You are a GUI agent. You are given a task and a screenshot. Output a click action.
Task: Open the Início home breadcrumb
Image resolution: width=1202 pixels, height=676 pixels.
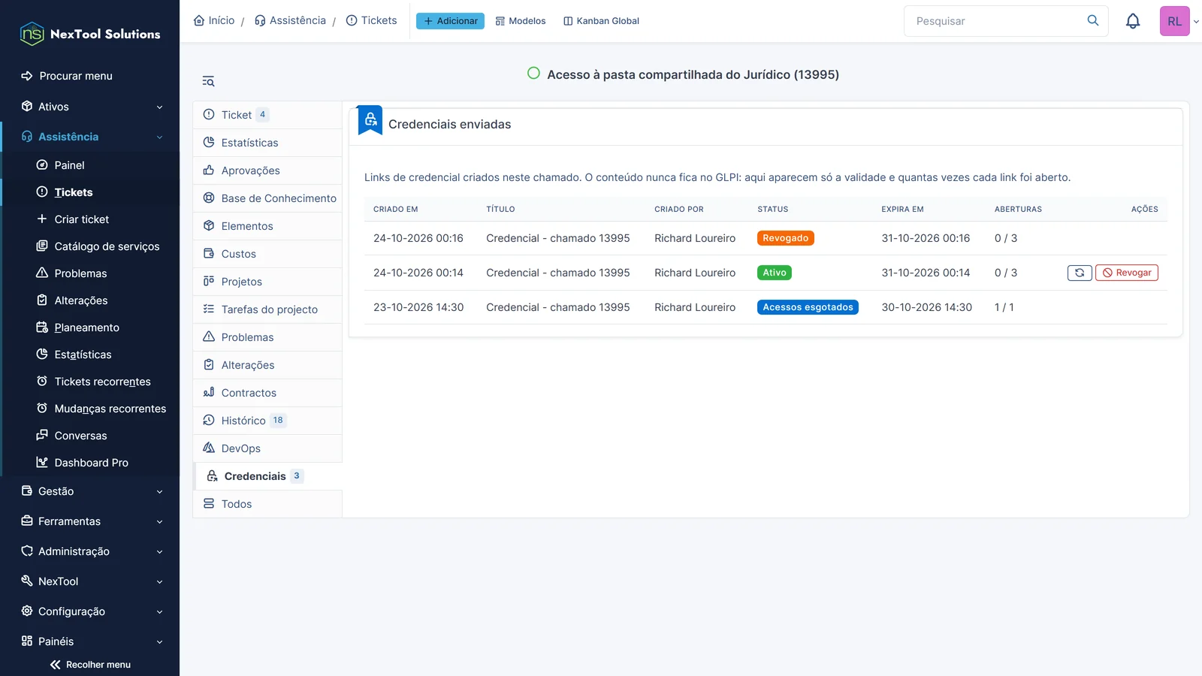pos(214,20)
